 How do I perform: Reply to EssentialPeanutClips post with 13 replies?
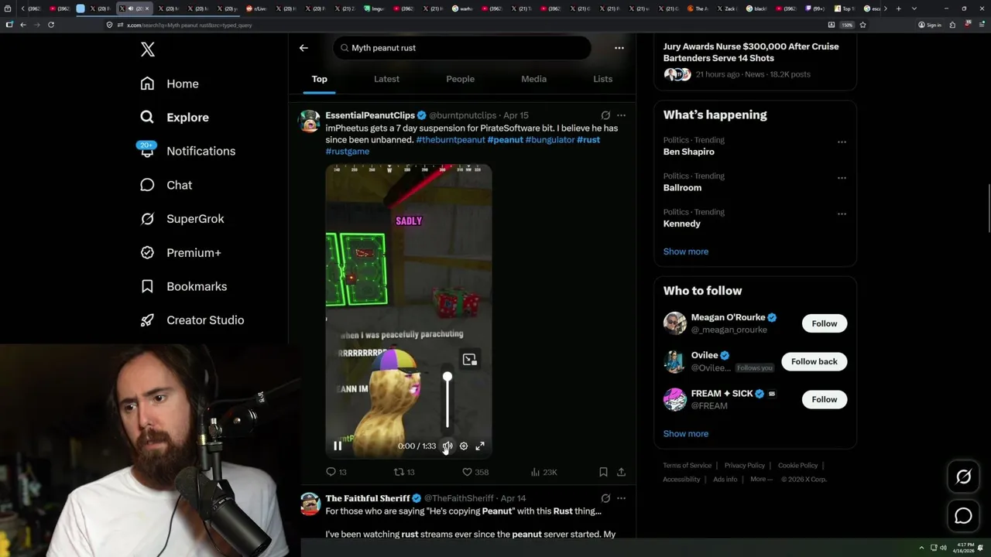[336, 472]
